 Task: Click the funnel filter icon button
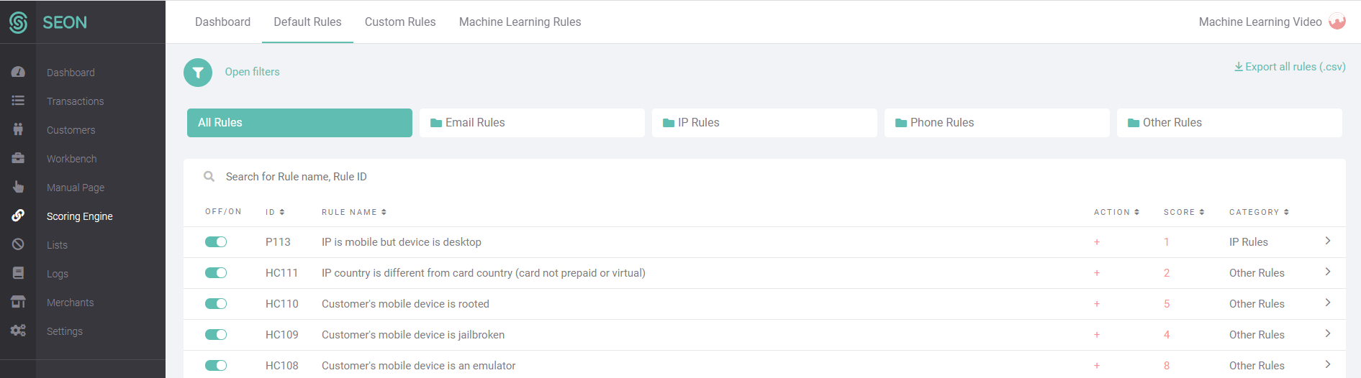pos(198,73)
